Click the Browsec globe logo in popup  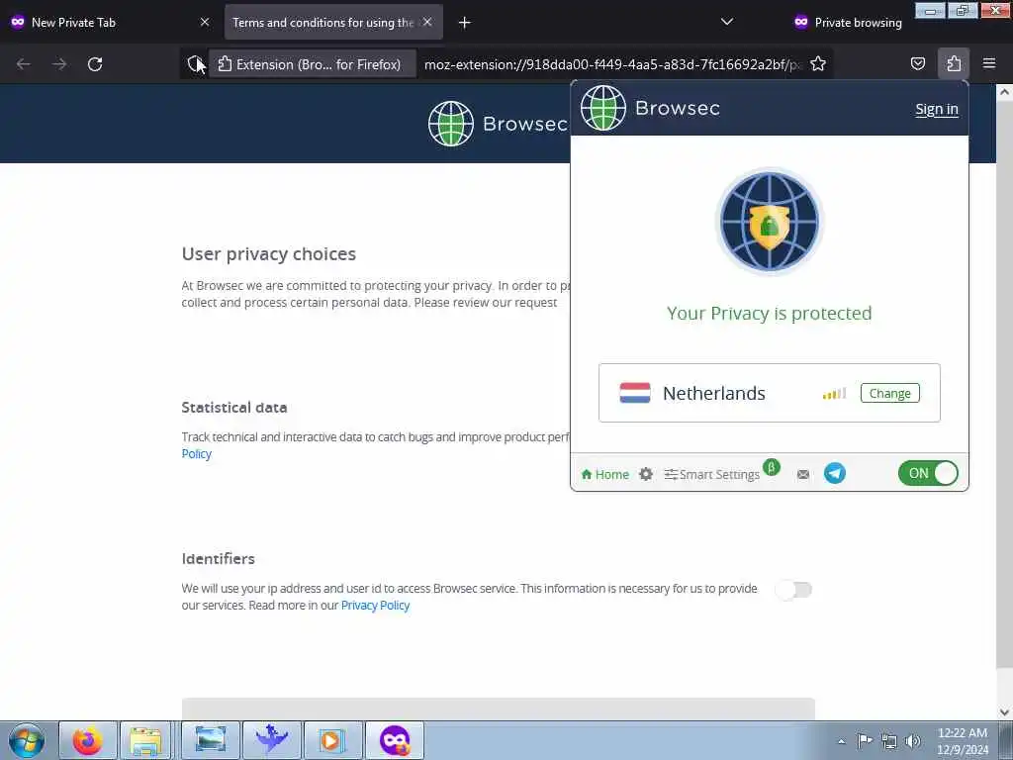pos(603,108)
